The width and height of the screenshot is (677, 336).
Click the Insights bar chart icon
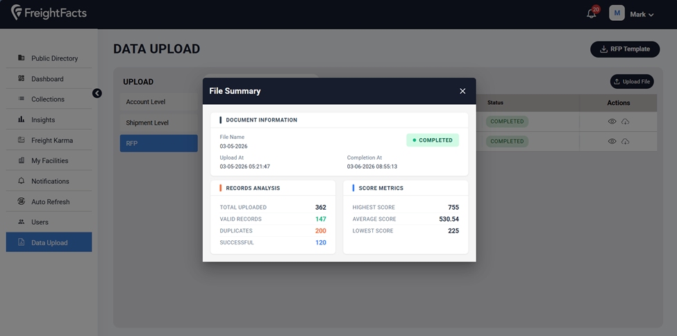coord(21,119)
